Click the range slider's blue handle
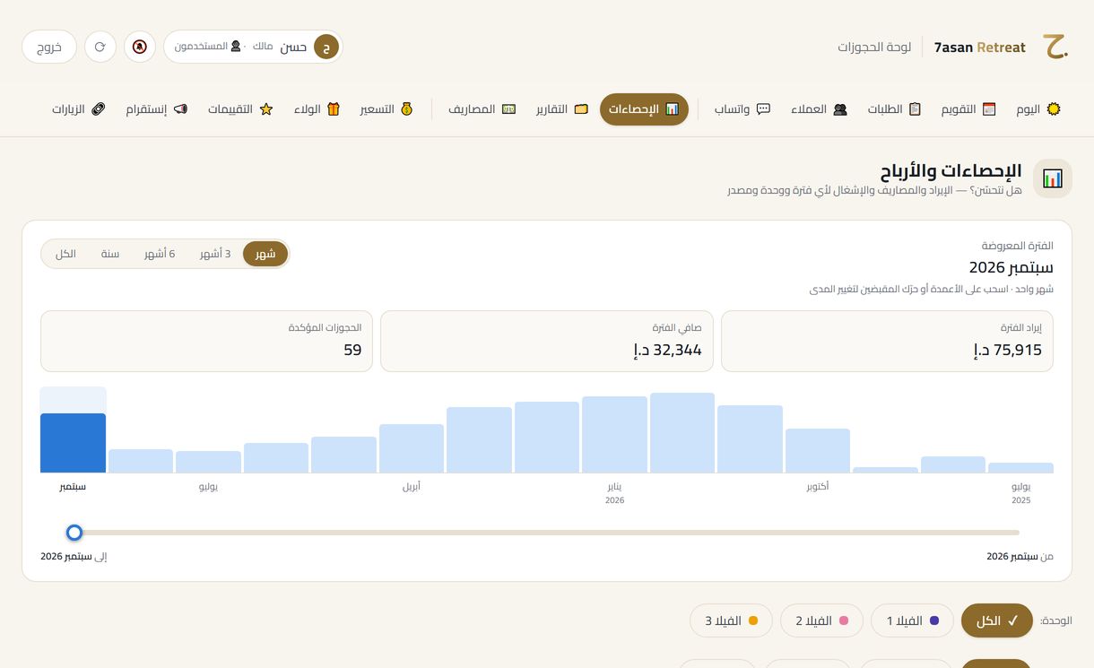1094x668 pixels. click(x=74, y=533)
